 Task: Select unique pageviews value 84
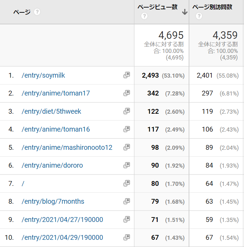209,165
